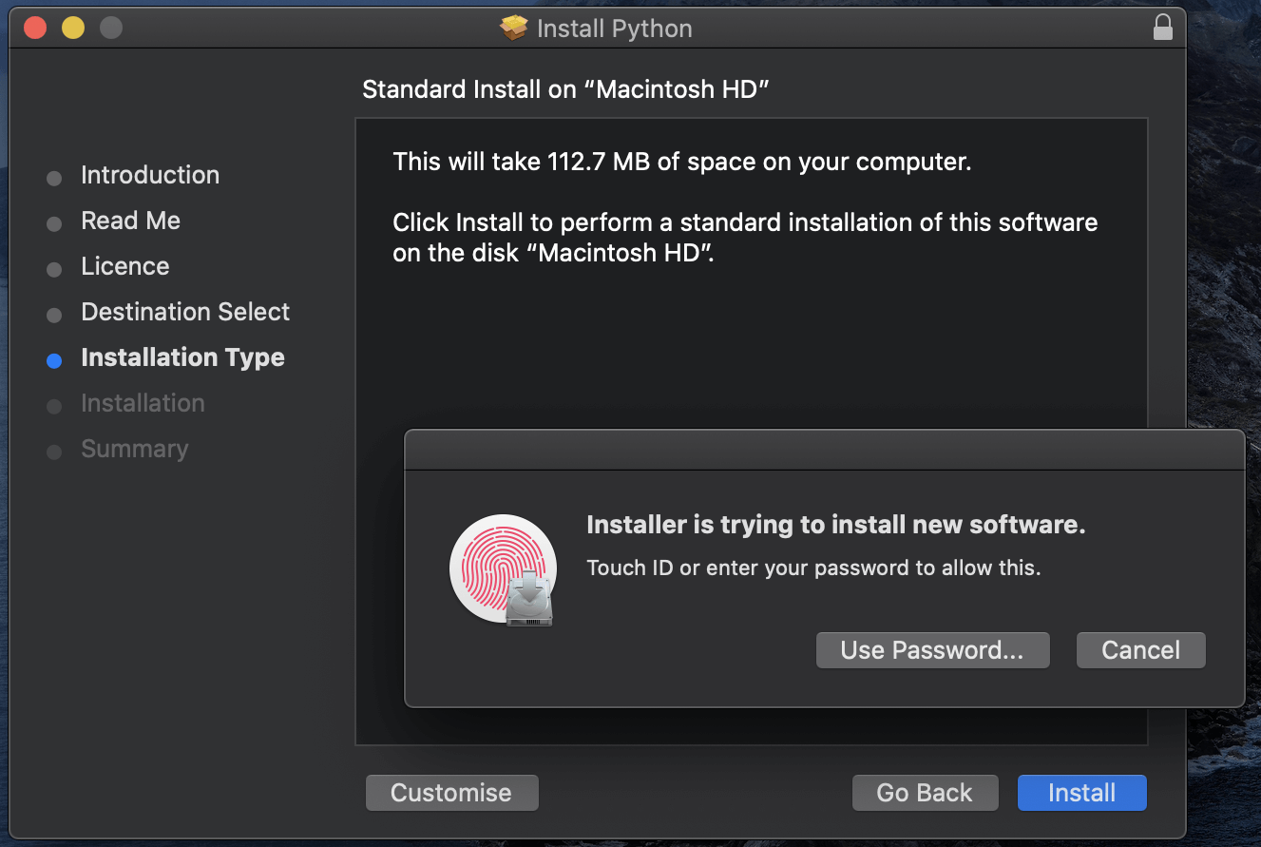Click the Summary step label

point(134,449)
